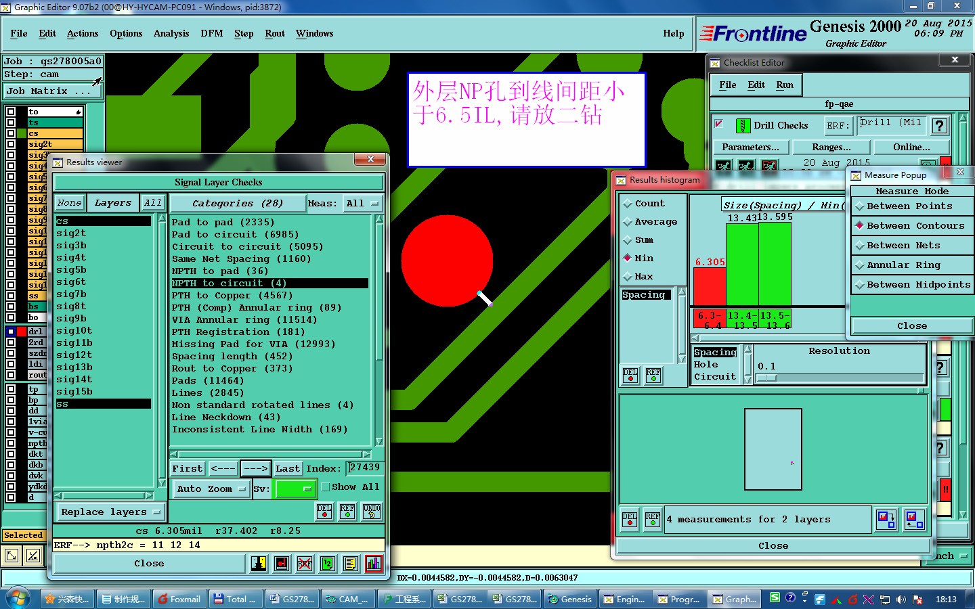The height and width of the screenshot is (609, 975).
Task: Click the First result button
Action: click(187, 468)
